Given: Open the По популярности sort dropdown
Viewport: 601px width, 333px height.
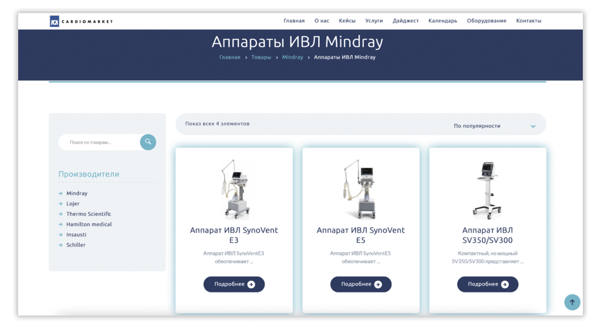Looking at the screenshot, I should click(x=494, y=126).
